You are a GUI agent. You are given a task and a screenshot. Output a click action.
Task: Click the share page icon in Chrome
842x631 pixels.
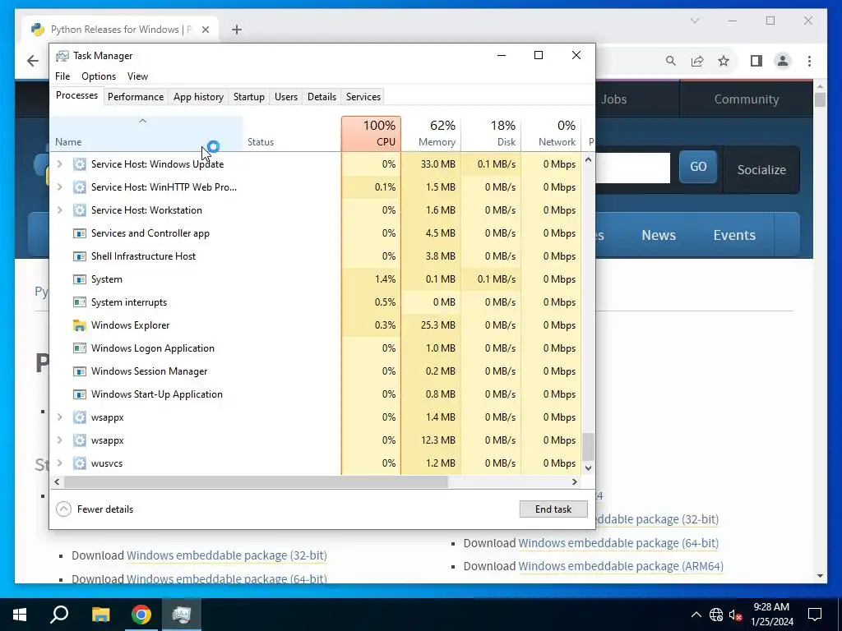tap(697, 61)
